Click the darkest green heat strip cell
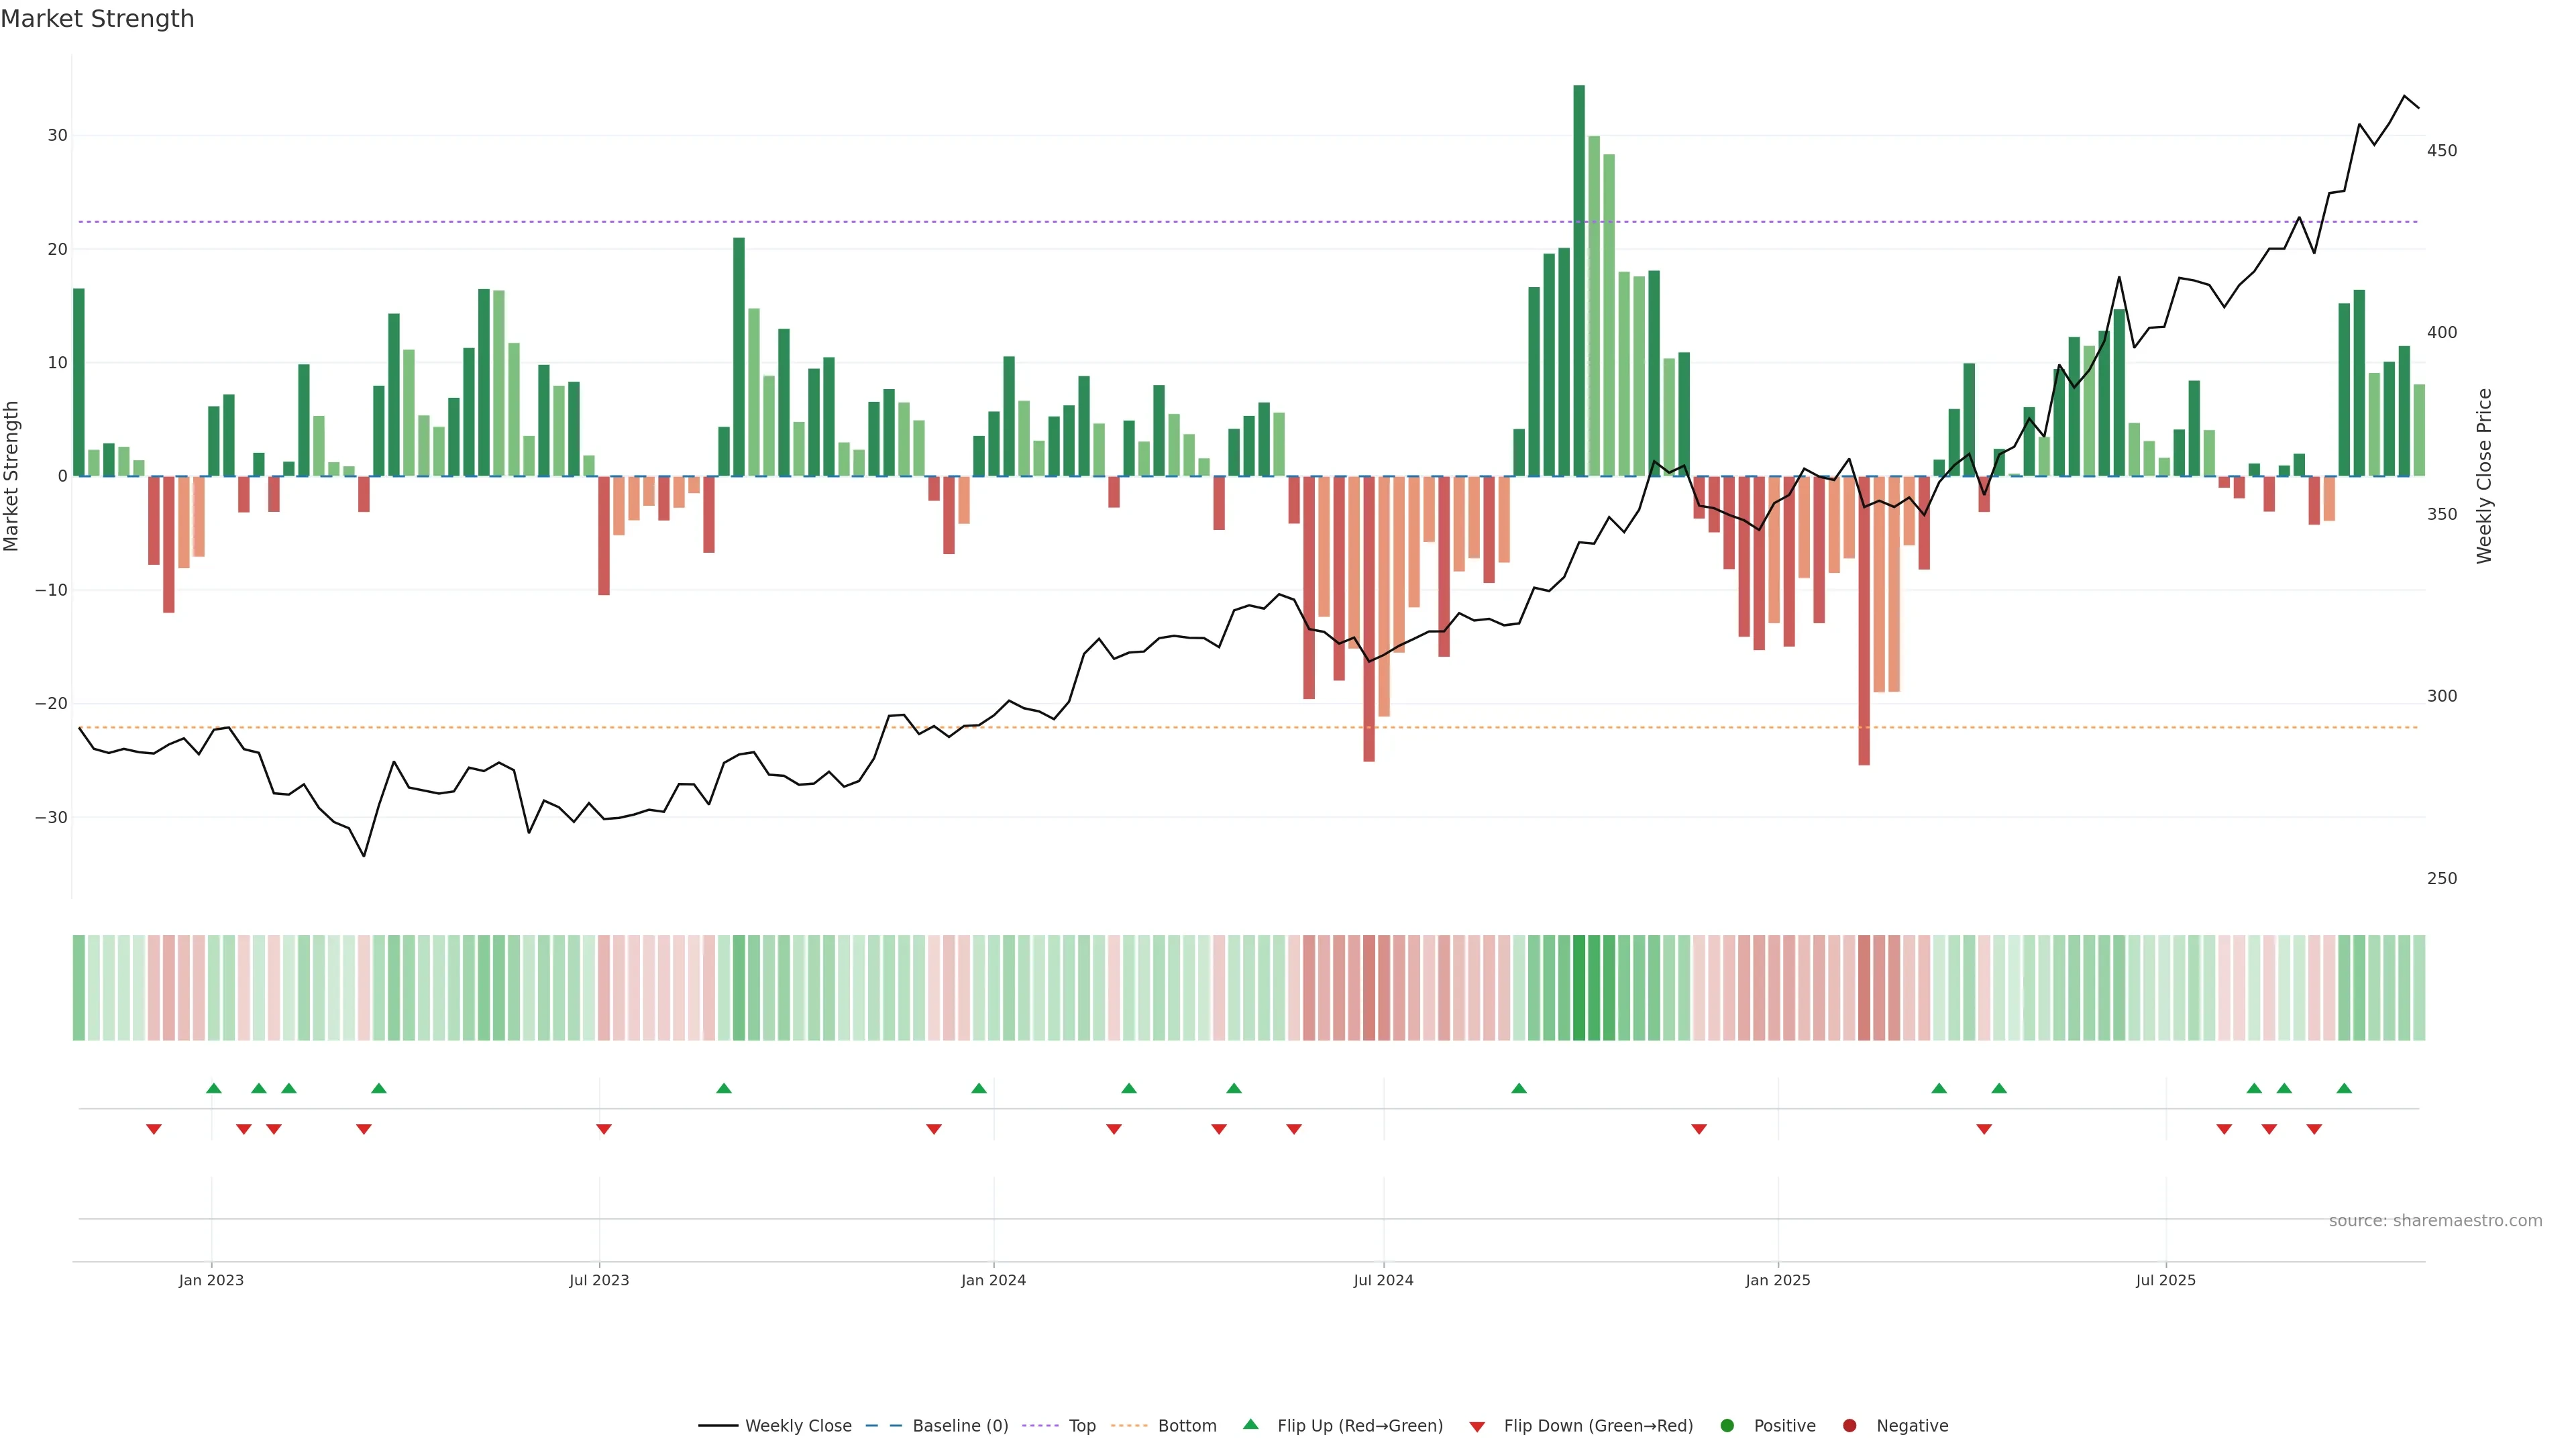 1579,988
